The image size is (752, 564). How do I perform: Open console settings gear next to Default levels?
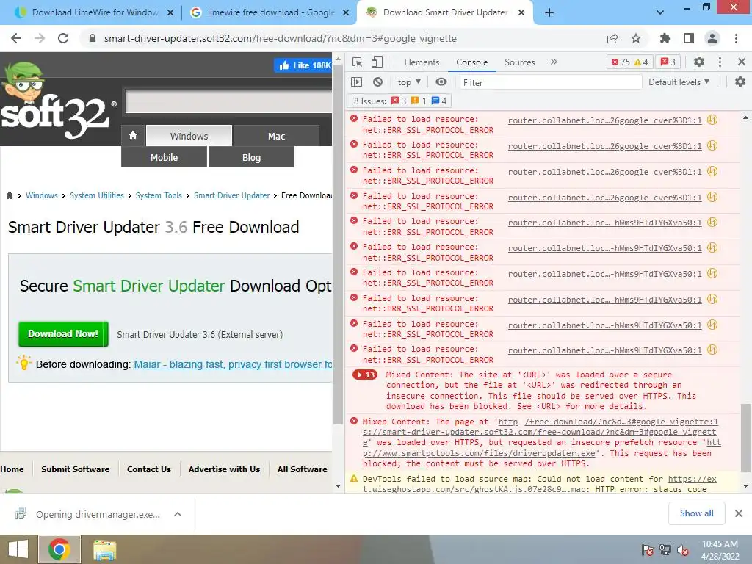pyautogui.click(x=740, y=82)
